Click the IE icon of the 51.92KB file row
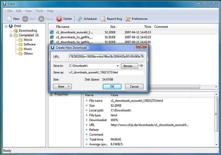Viewport: 221px width, 155px height. point(52,42)
